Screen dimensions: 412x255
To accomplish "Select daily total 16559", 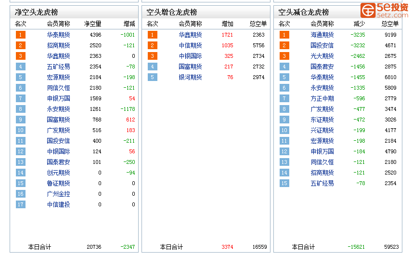I will [x=260, y=247].
